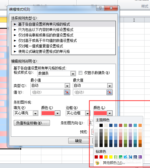150x168 pixels.
Task: Click the color palette icon beside 其他颜色
Action: 97,163
